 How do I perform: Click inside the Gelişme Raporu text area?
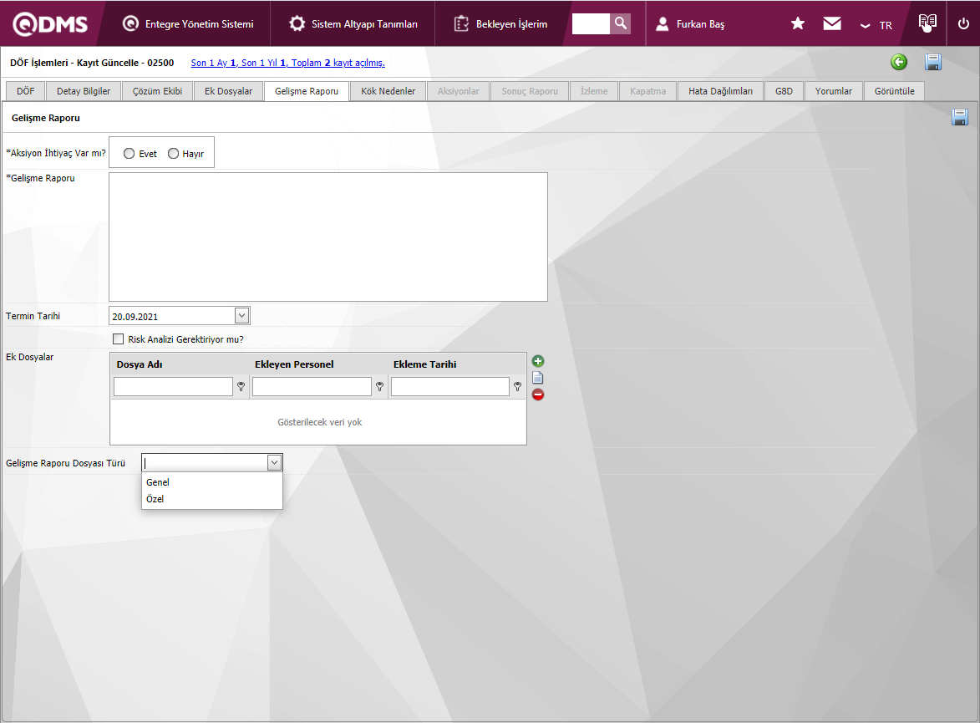[x=328, y=237]
